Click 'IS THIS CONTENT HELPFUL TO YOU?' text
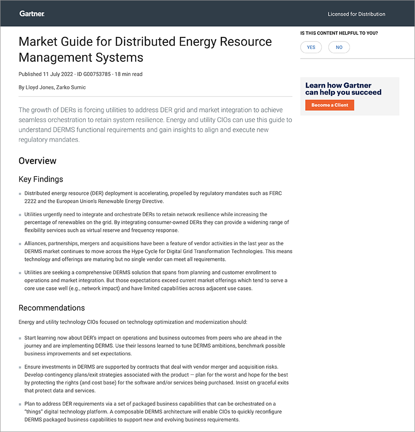415x432 pixels. click(339, 33)
